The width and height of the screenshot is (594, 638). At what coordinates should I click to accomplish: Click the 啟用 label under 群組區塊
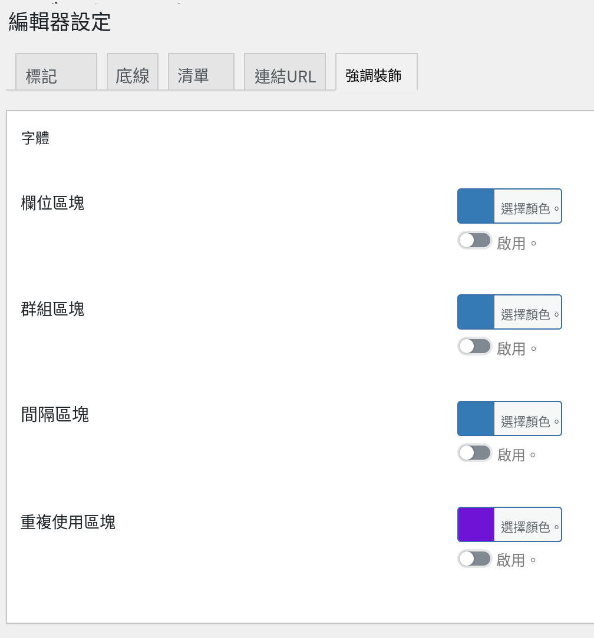click(x=511, y=348)
